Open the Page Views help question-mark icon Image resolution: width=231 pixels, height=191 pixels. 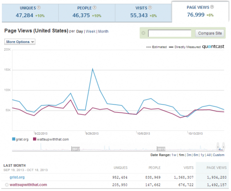point(212,7)
